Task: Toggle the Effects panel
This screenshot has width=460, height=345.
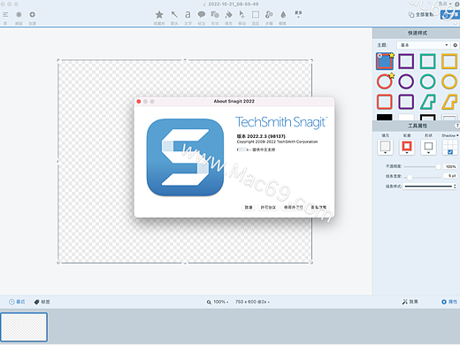Action: [x=410, y=302]
